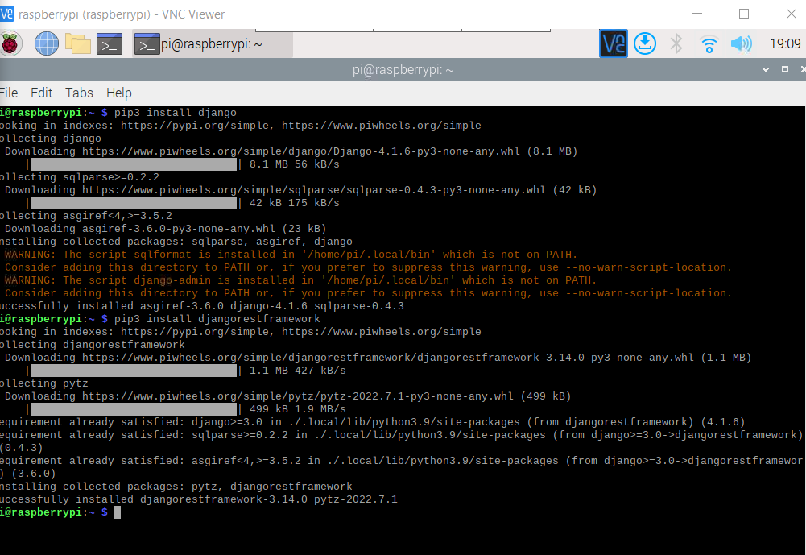Launch the web browser from the taskbar
The image size is (806, 555).
pyautogui.click(x=46, y=44)
